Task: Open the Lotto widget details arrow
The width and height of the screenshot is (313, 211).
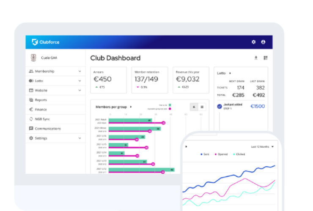Action: pyautogui.click(x=230, y=73)
